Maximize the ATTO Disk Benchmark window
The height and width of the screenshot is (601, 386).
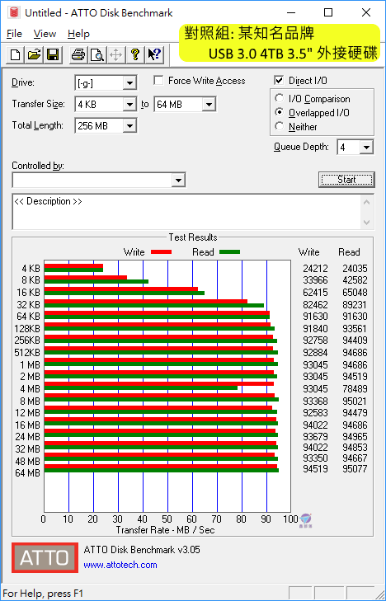328,12
